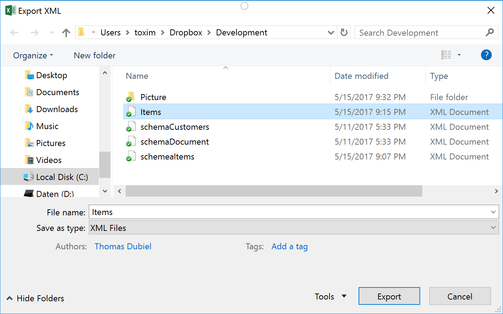Click the schemaCustomers file icon
Image resolution: width=503 pixels, height=314 pixels.
click(x=131, y=127)
